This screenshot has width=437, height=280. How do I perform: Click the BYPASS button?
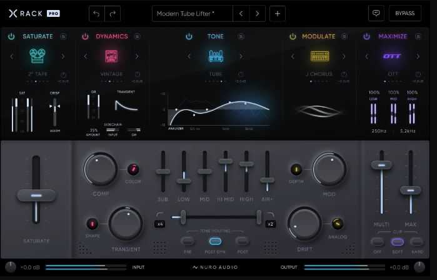(405, 13)
